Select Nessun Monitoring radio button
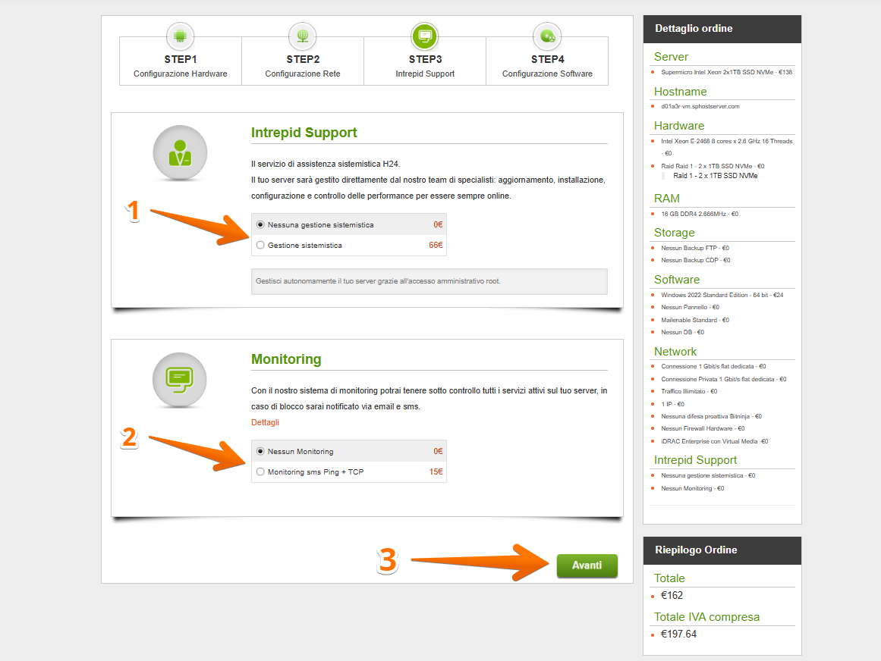This screenshot has height=661, width=881. pos(261,452)
